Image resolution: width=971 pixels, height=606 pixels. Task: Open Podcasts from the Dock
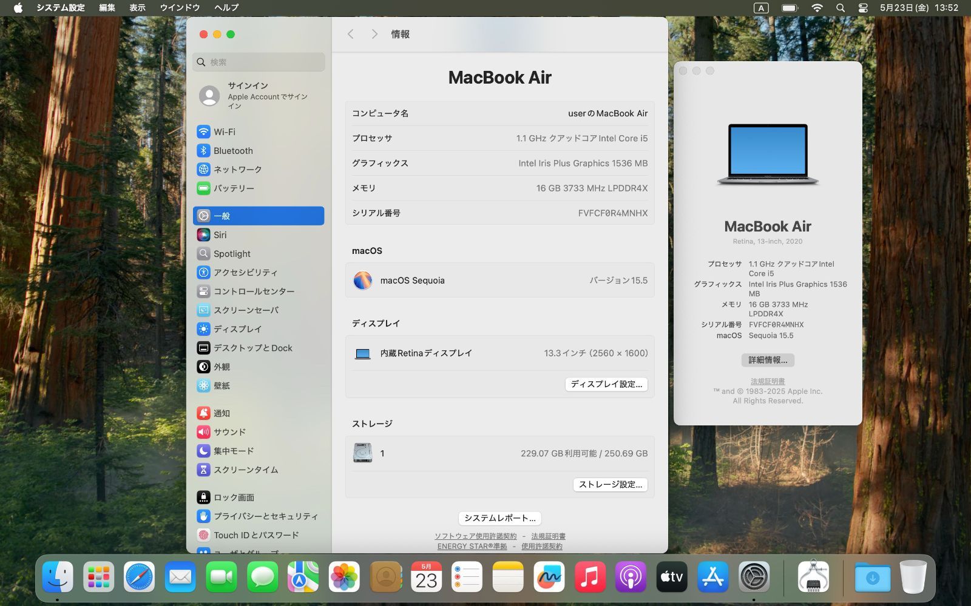click(x=631, y=576)
